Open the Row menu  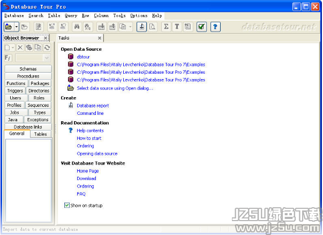(86, 15)
